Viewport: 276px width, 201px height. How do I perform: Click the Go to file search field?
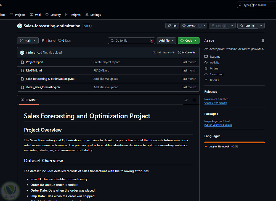pos(131,41)
